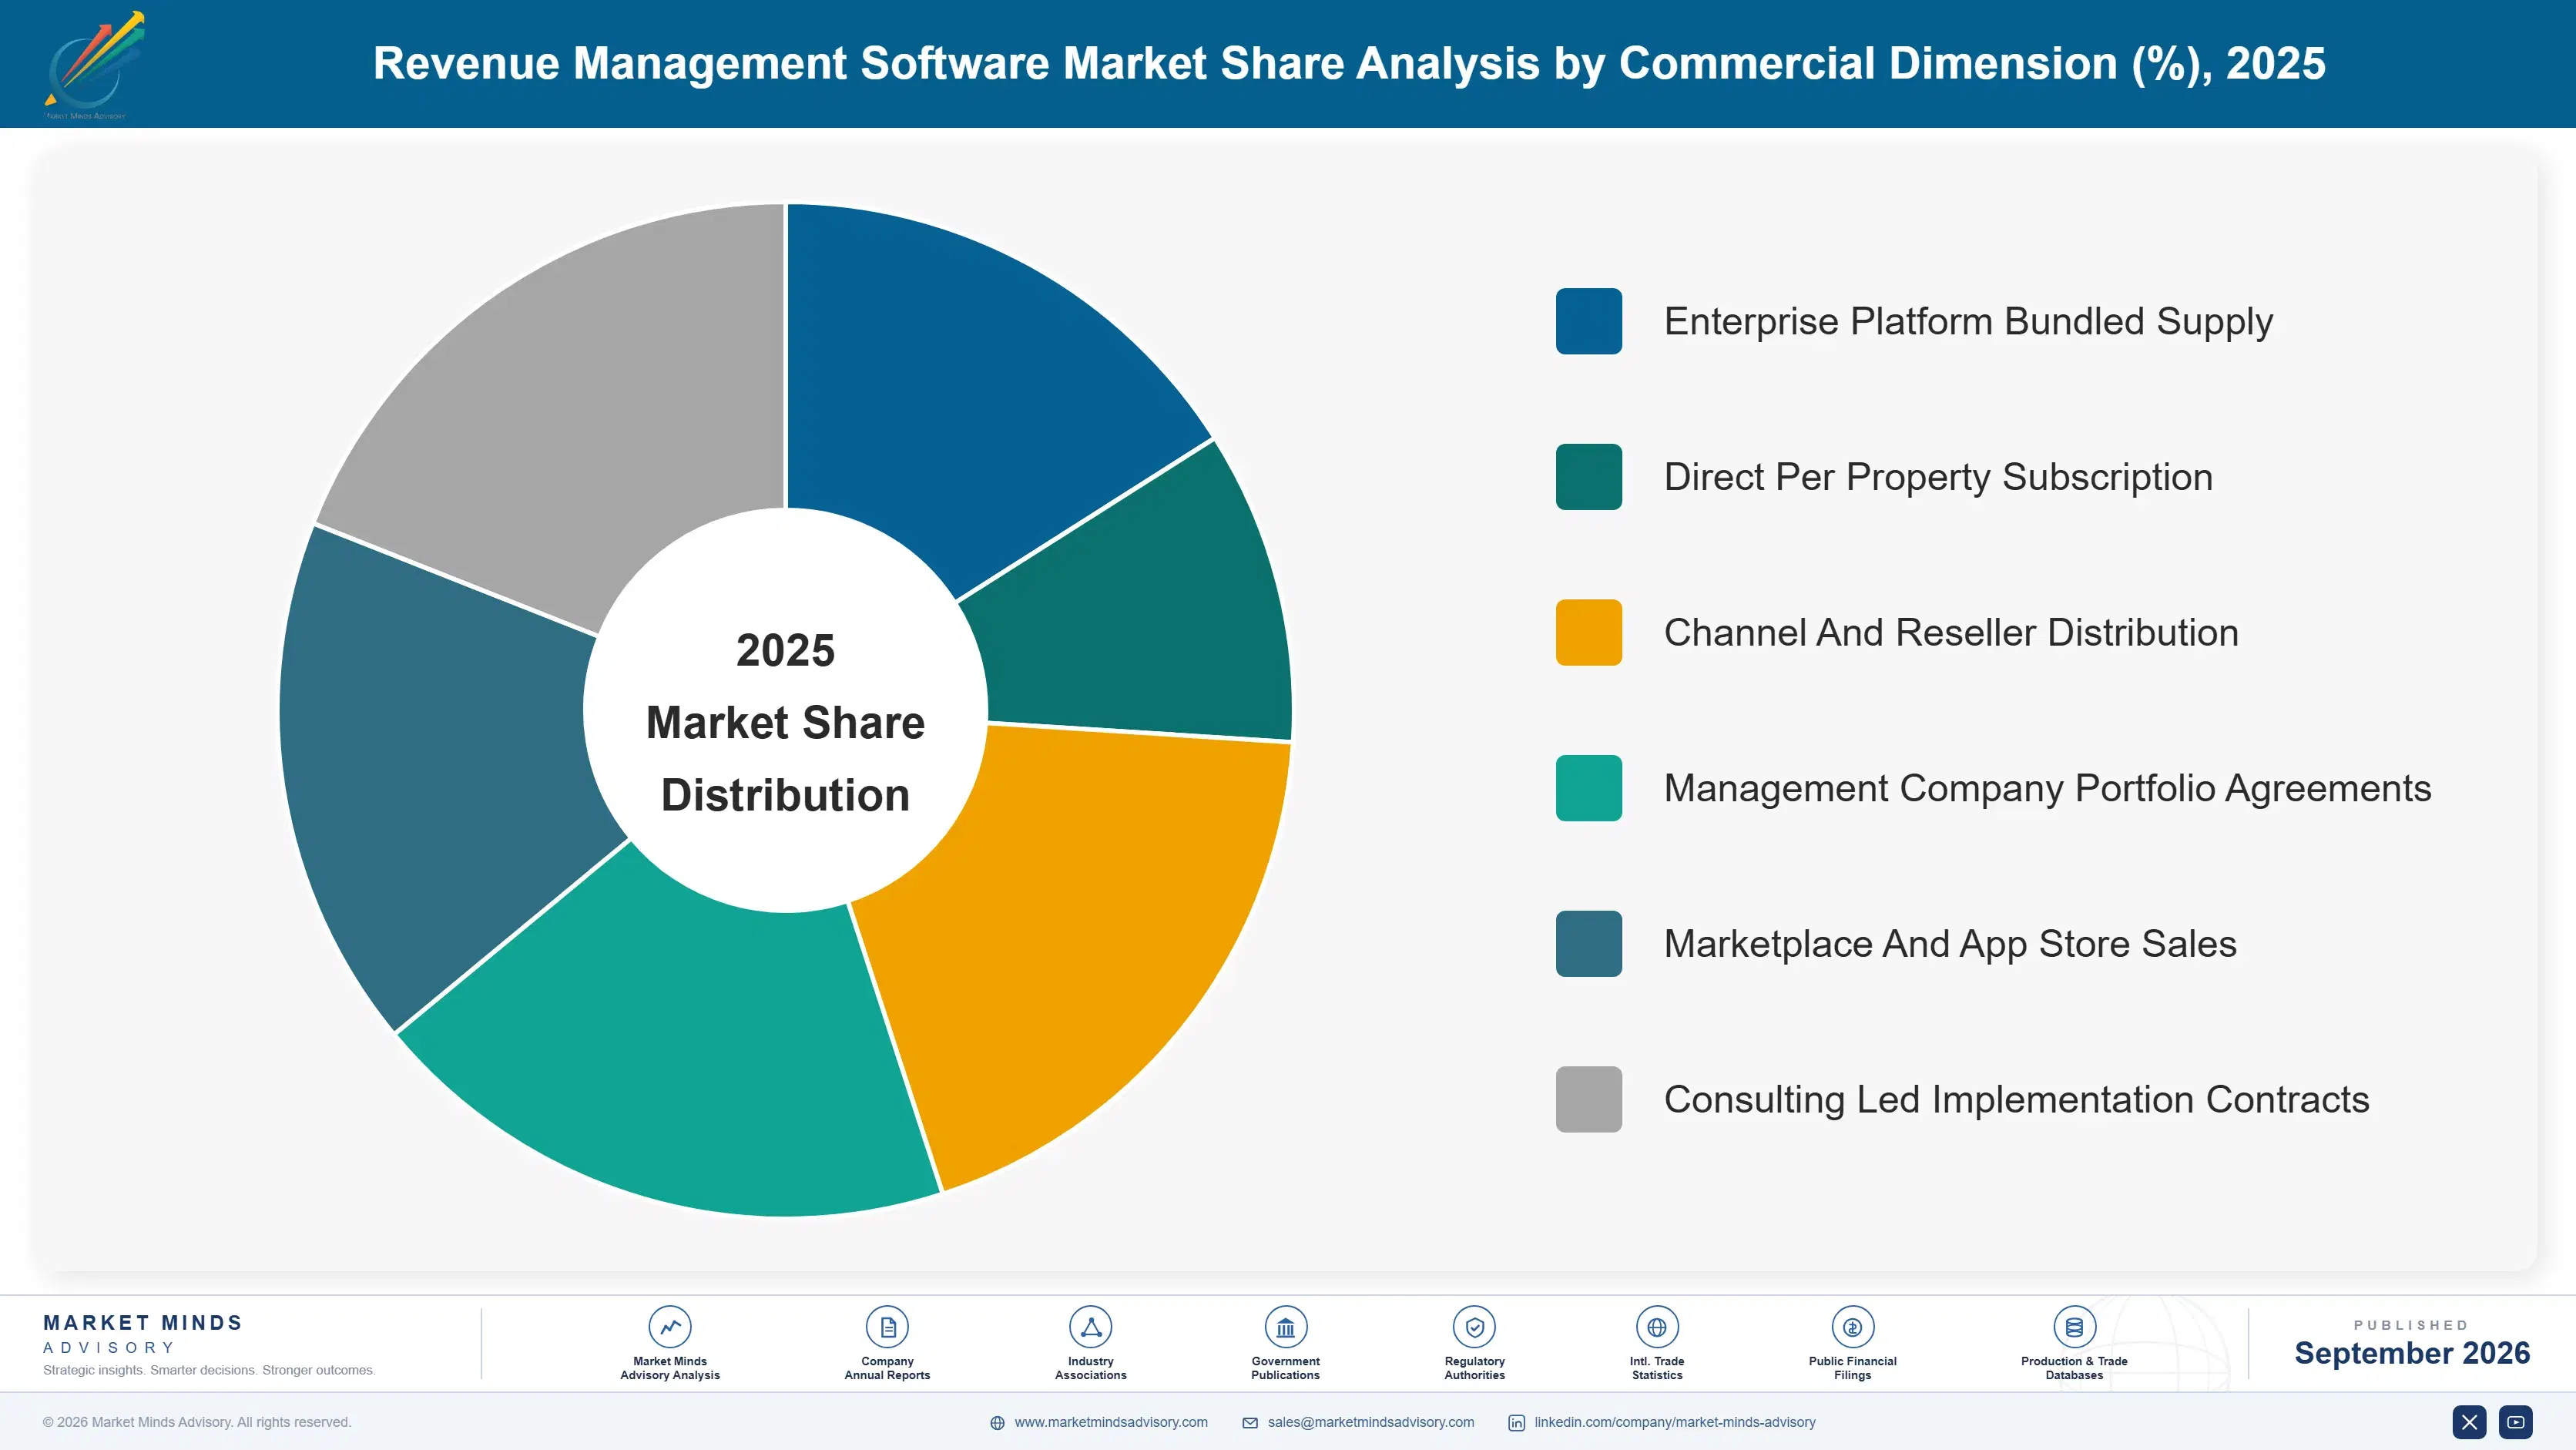
Task: Click the orange Channel And Reseller swatch
Action: tap(1588, 632)
